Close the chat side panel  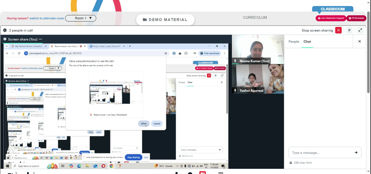359,42
